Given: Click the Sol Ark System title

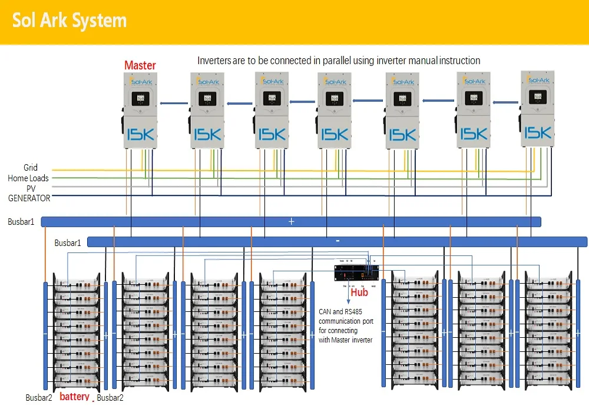Looking at the screenshot, I should pyautogui.click(x=70, y=21).
